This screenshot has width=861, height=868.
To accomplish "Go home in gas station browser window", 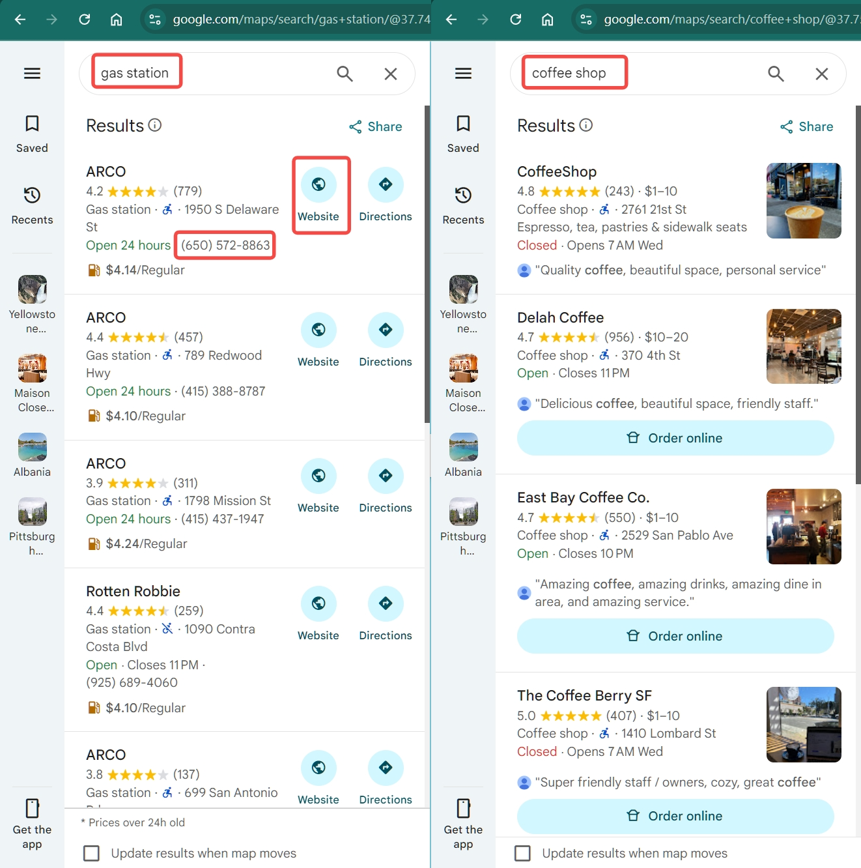I will [x=116, y=20].
